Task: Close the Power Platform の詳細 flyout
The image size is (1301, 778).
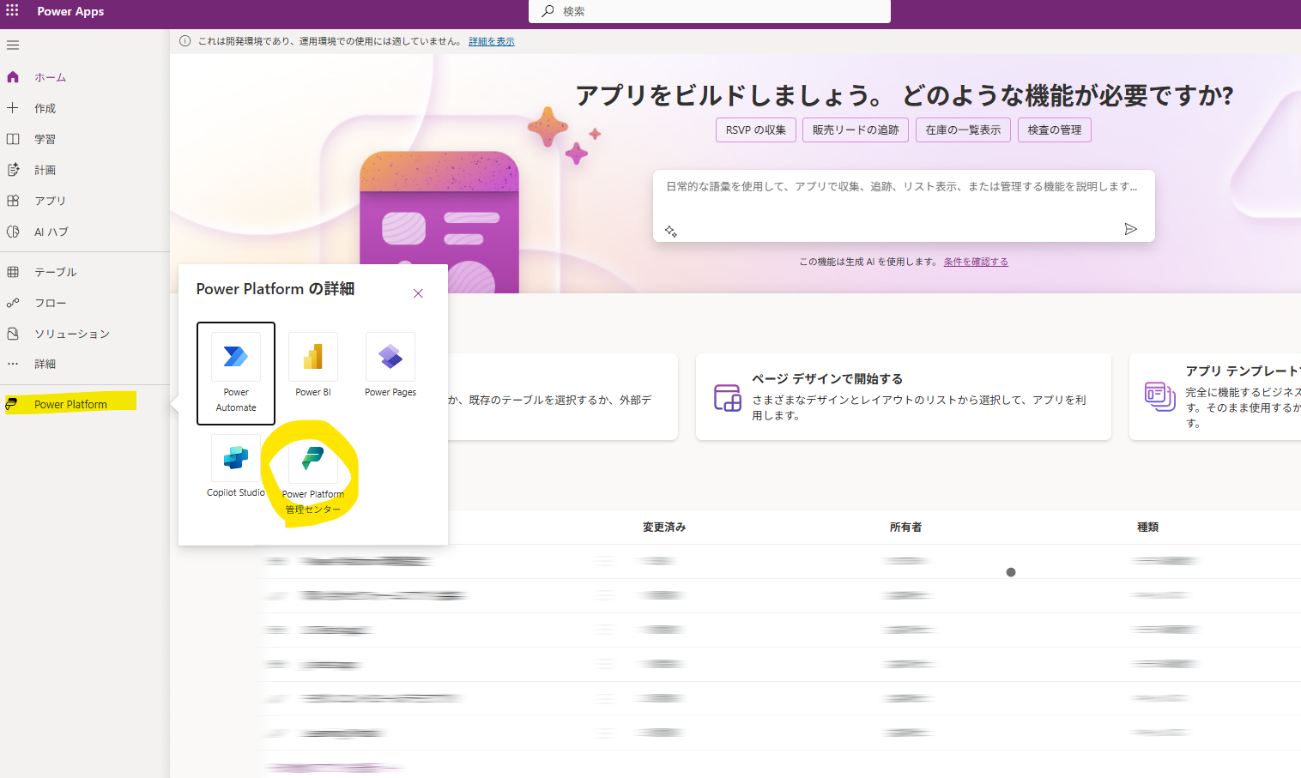Action: click(x=418, y=293)
